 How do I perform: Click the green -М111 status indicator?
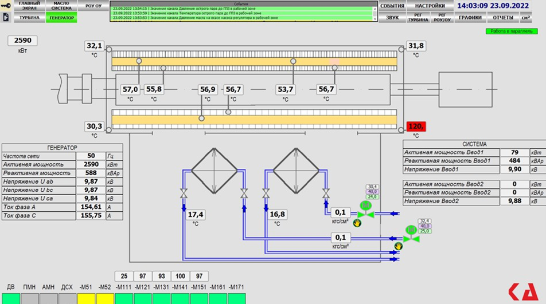(x=124, y=299)
